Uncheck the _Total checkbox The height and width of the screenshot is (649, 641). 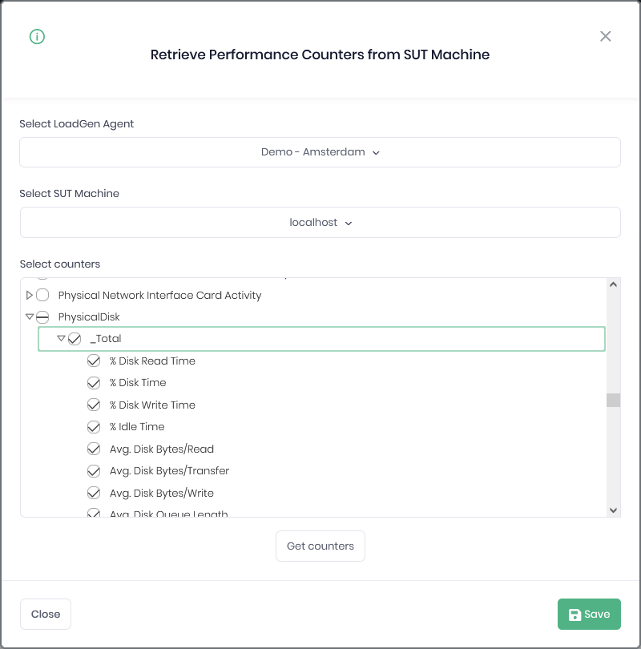click(x=75, y=339)
